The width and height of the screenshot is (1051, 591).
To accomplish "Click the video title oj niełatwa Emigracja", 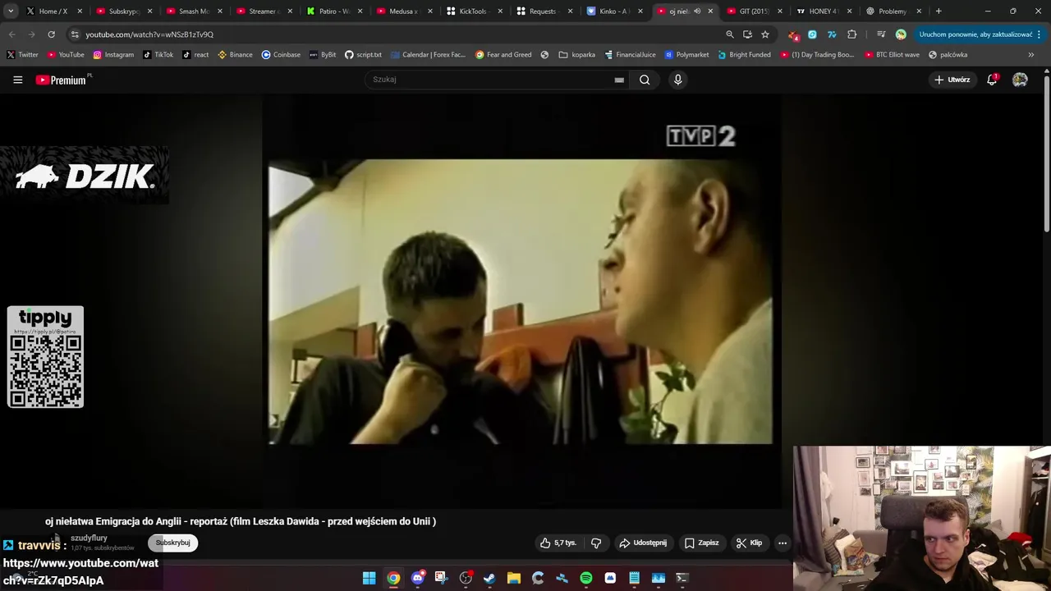I will click(x=241, y=521).
